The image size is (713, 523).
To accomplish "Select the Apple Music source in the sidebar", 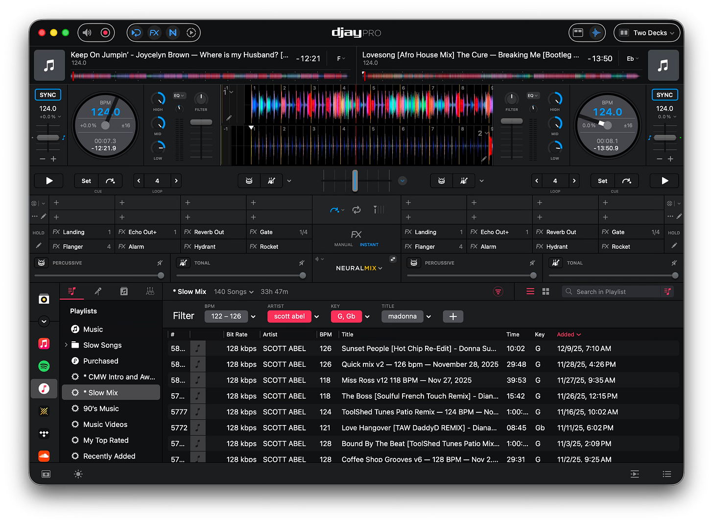I will (x=44, y=344).
